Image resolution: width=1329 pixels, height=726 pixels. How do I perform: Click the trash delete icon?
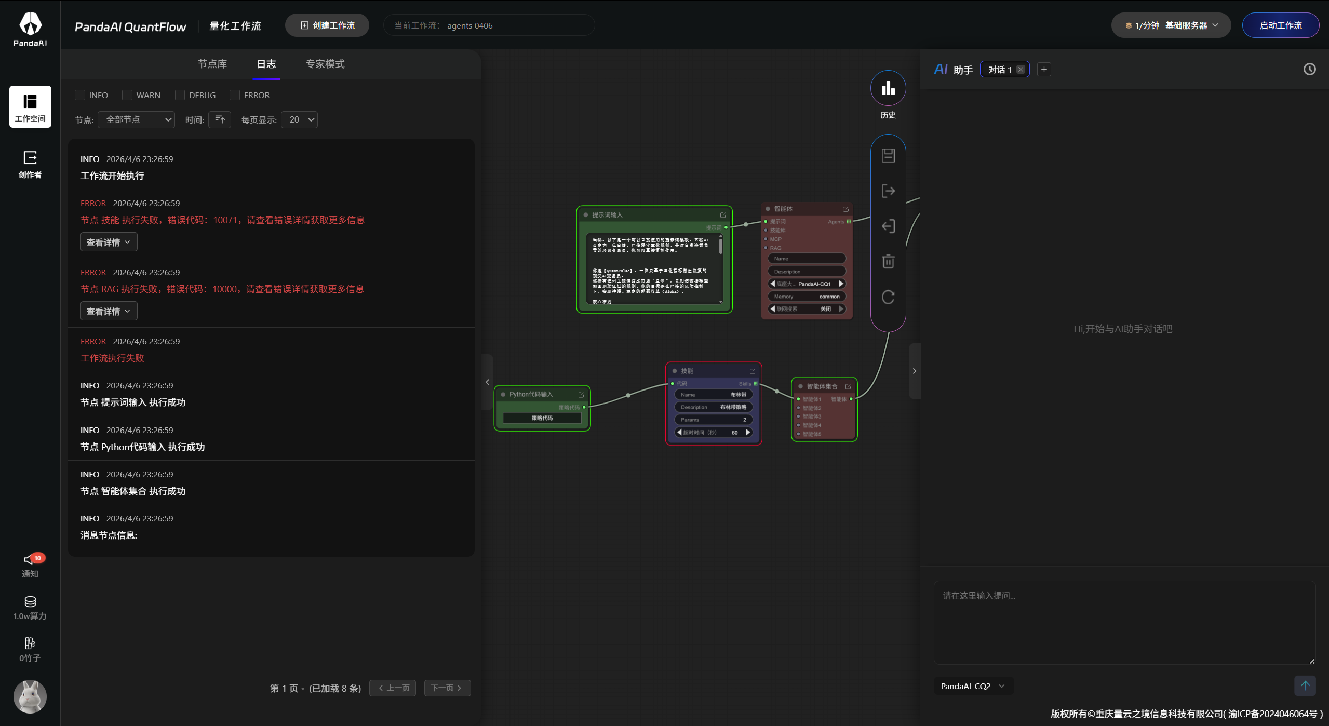tap(888, 261)
